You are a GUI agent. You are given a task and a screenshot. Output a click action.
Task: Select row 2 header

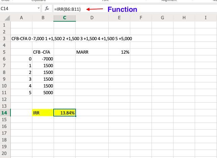click(5, 32)
